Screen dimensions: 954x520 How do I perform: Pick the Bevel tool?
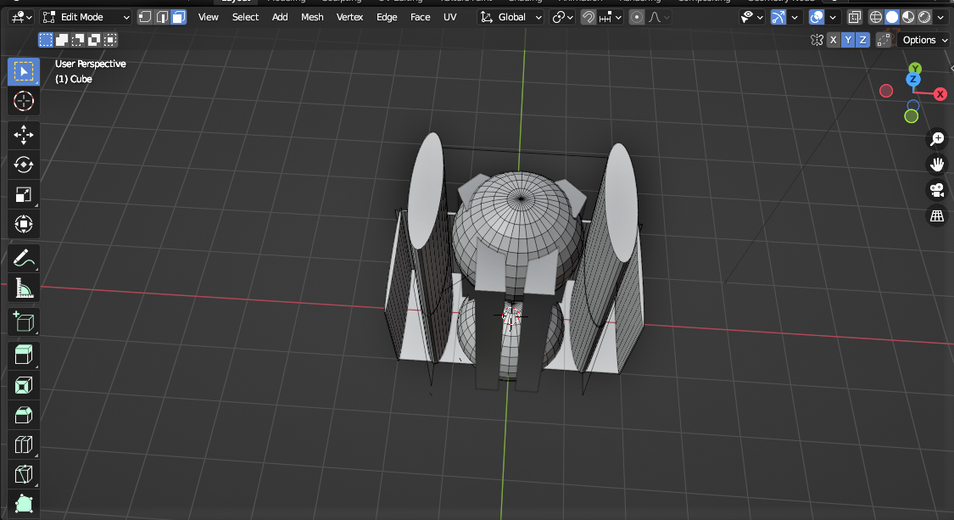pyautogui.click(x=23, y=415)
